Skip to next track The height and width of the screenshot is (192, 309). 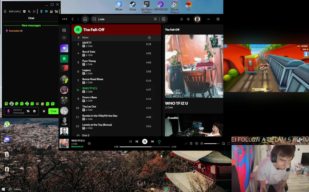pos(153,141)
